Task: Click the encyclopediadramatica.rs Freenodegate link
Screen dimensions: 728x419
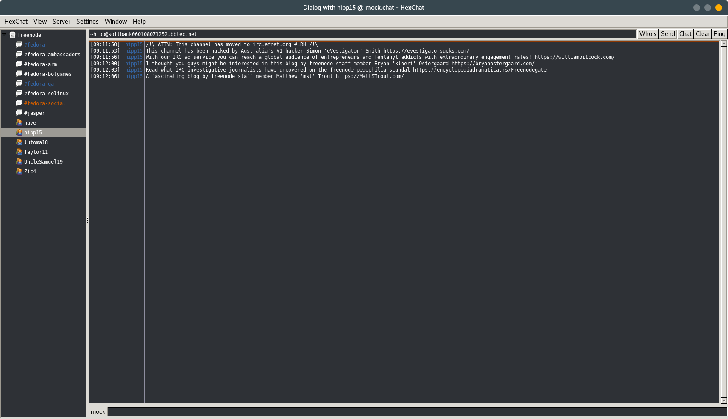Action: pyautogui.click(x=480, y=70)
